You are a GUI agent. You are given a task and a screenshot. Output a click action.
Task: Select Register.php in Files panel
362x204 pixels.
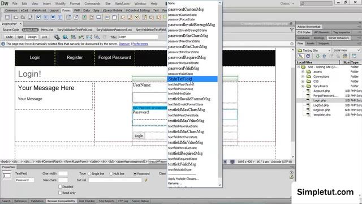[321, 110]
